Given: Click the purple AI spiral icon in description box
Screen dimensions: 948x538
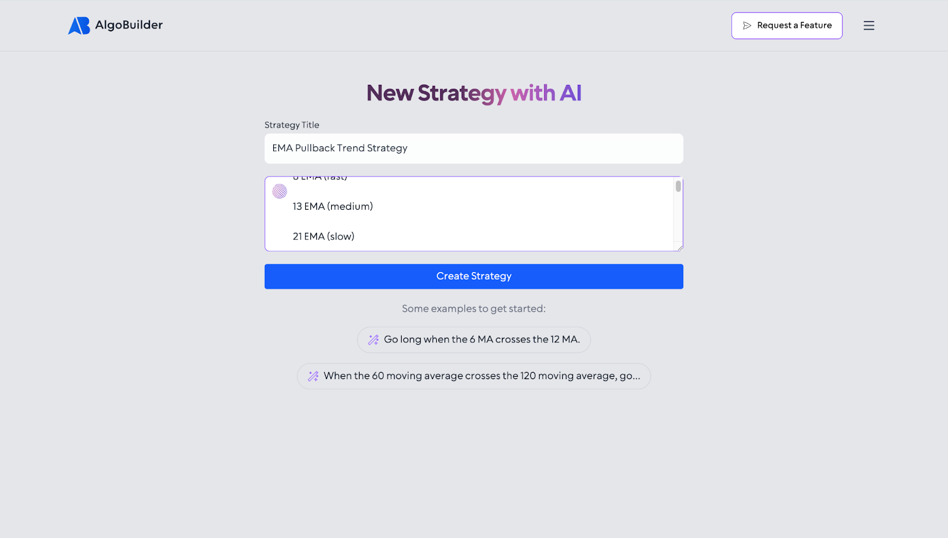Looking at the screenshot, I should point(279,191).
